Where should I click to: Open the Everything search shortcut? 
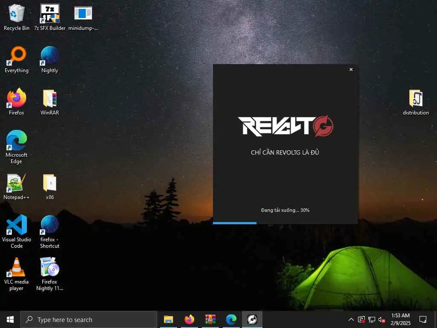(17, 60)
